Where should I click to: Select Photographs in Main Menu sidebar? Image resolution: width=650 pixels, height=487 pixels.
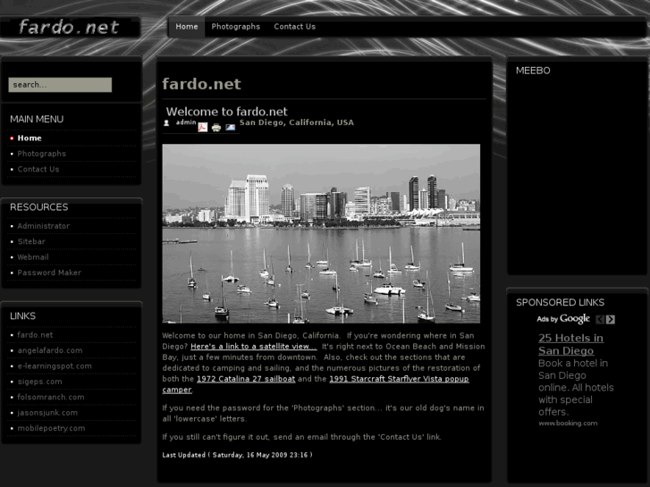point(41,154)
